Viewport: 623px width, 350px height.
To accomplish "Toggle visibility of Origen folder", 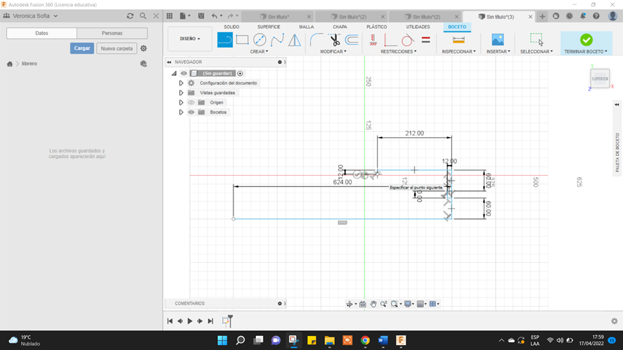I will 191,103.
